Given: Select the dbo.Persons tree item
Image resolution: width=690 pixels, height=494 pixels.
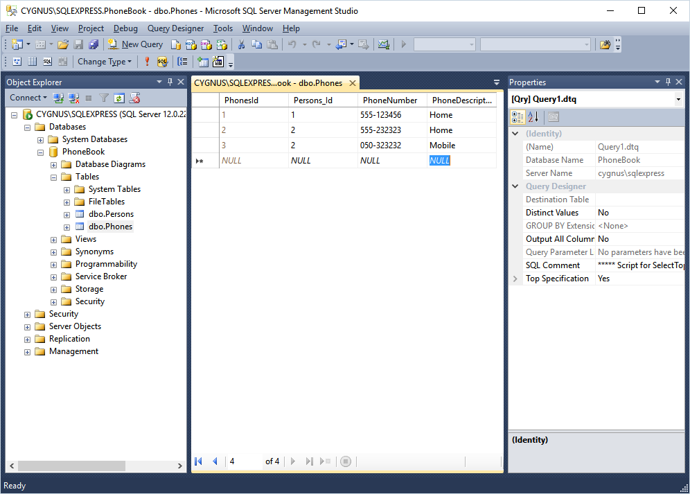Looking at the screenshot, I should tap(111, 214).
